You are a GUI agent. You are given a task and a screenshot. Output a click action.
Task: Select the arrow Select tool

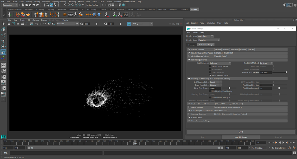[3, 24]
